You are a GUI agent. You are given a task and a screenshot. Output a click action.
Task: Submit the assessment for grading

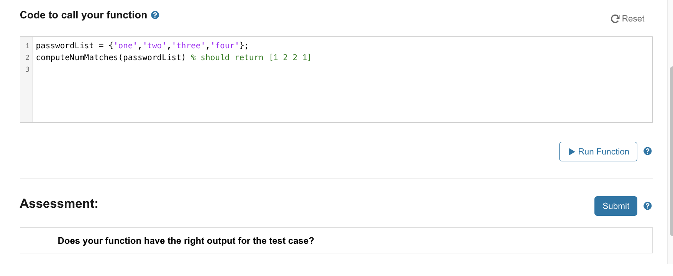coord(616,206)
